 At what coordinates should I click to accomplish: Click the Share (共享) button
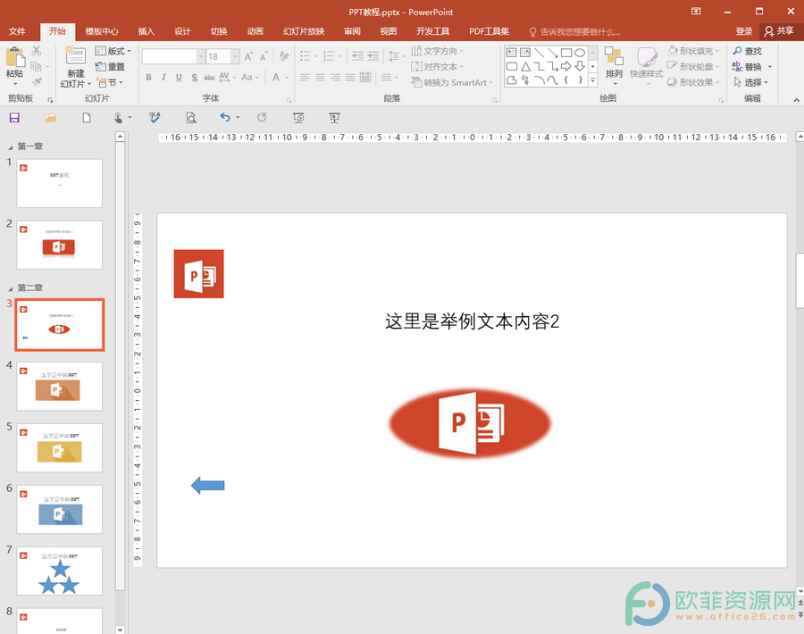point(779,31)
